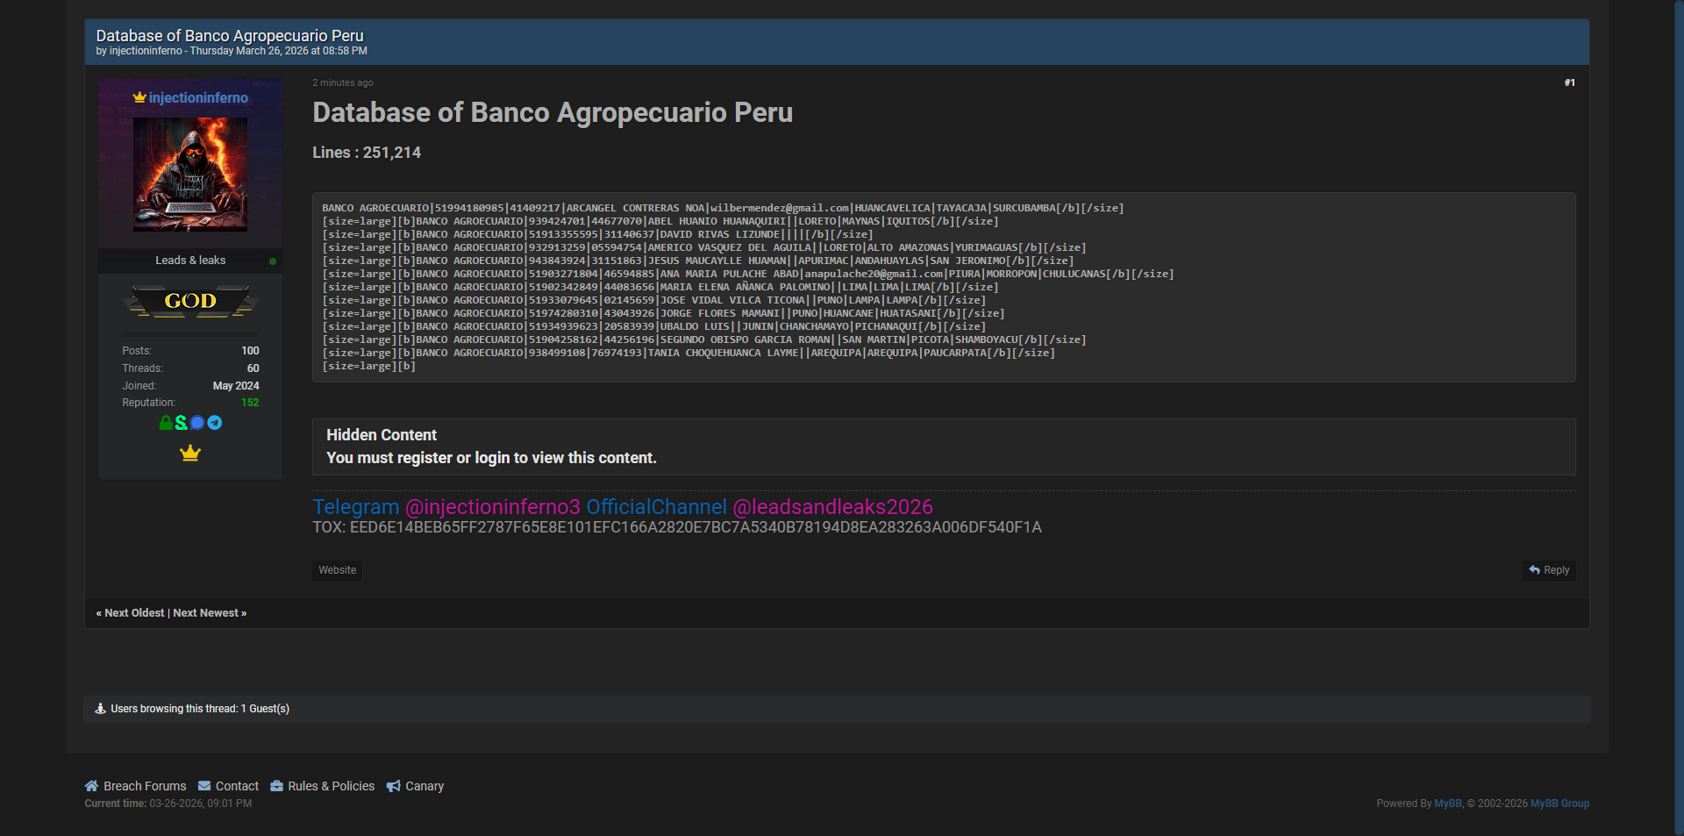Click the gold crown award icon
This screenshot has width=1684, height=836.
[190, 454]
